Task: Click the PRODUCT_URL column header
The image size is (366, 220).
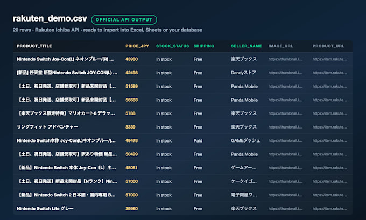Action: pyautogui.click(x=328, y=46)
